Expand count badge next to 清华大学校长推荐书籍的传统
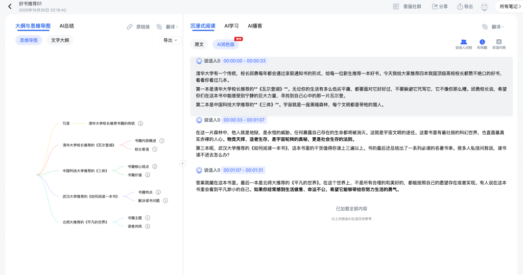This screenshot has height=275, width=523. tap(140, 123)
